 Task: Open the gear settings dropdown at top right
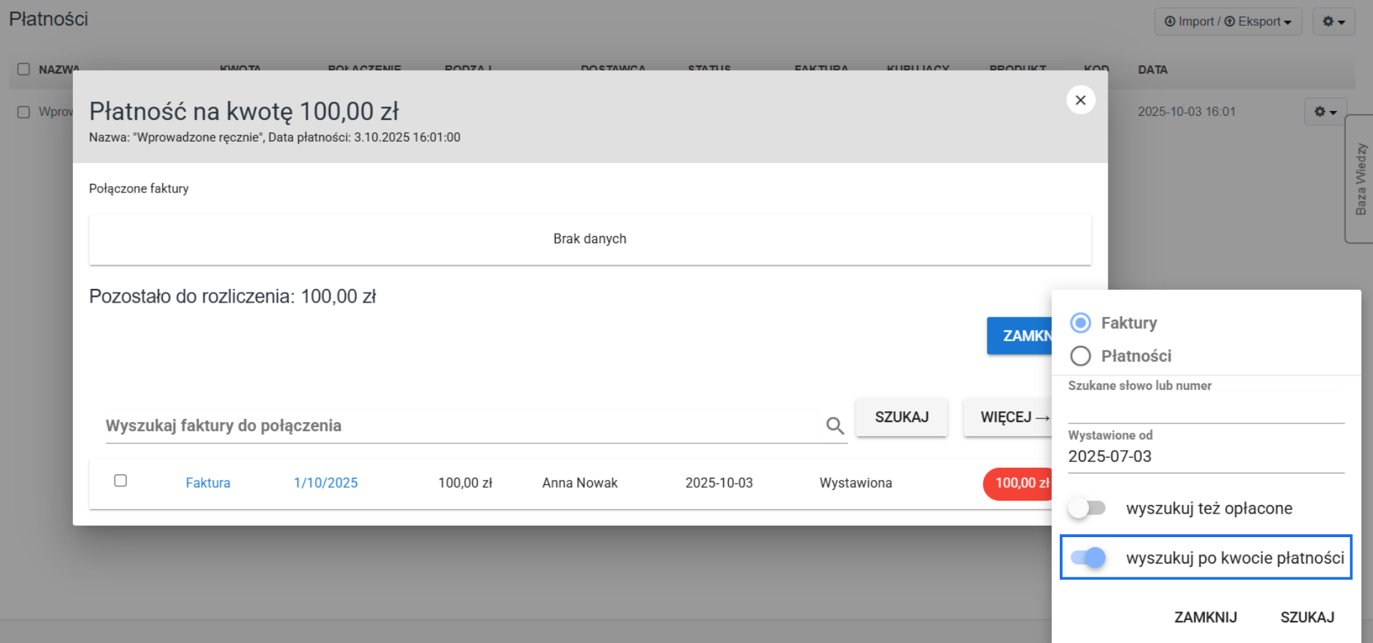(x=1334, y=21)
